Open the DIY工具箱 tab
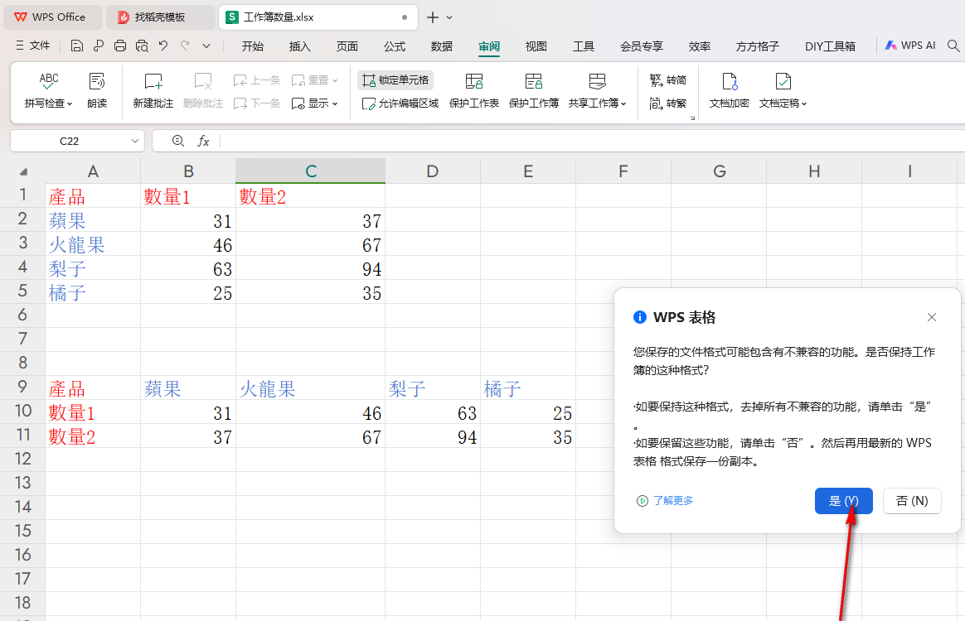Image resolution: width=965 pixels, height=621 pixels. (830, 46)
